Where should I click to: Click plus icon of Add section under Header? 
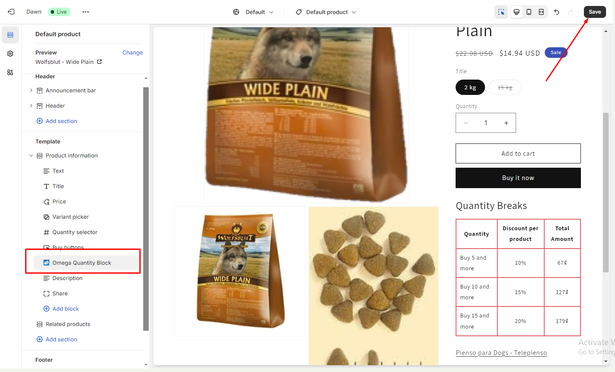[40, 121]
